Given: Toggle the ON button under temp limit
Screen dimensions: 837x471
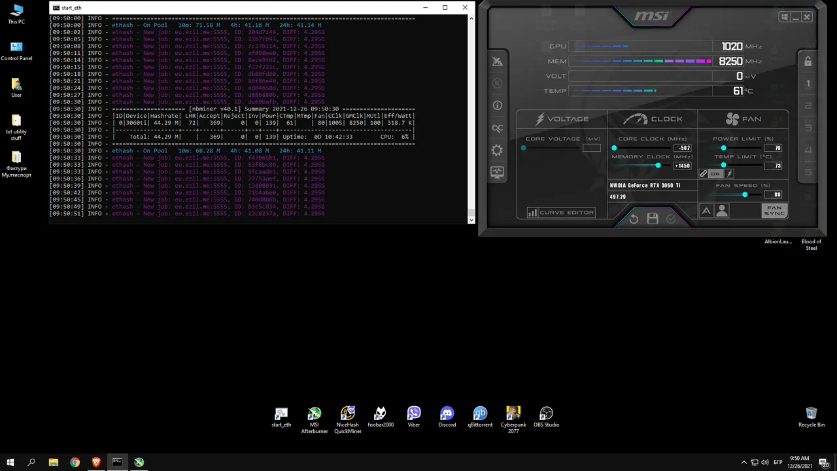Looking at the screenshot, I should tap(715, 174).
